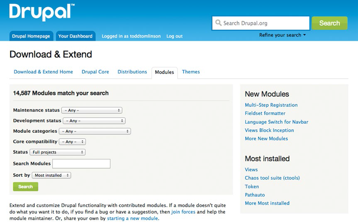Screen dimensions: 358x222
Task: Click the join forces link
Action: [183, 212]
